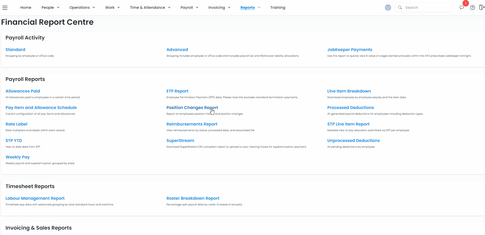Click the logout door icon
Image resolution: width=485 pixels, height=235 pixels.
[x=481, y=7]
